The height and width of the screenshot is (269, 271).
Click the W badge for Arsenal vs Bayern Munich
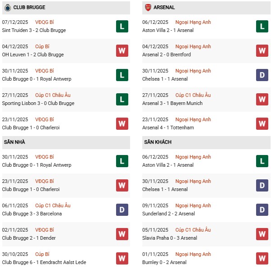click(x=262, y=99)
